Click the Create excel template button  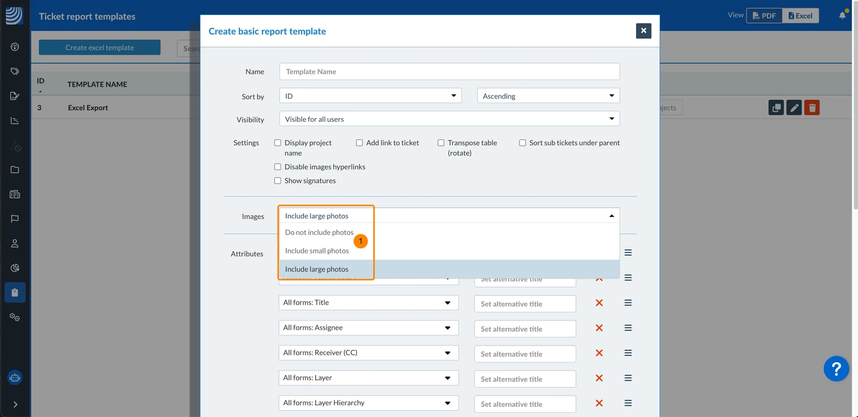[x=100, y=47]
